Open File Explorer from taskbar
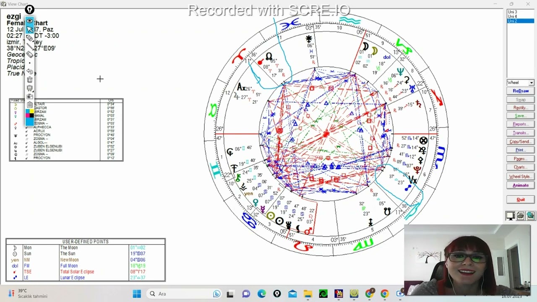Screen dimensions: 537x302 (308, 294)
